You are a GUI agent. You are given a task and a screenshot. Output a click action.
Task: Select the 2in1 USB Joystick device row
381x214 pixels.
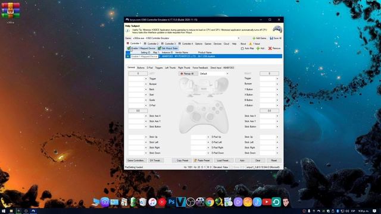(x=204, y=56)
